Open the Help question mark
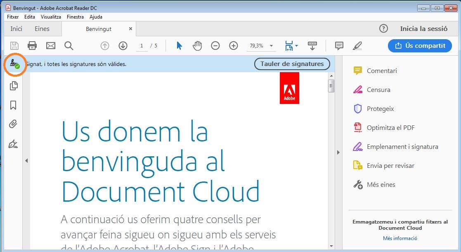Image resolution: width=461 pixels, height=252 pixels. click(x=383, y=29)
